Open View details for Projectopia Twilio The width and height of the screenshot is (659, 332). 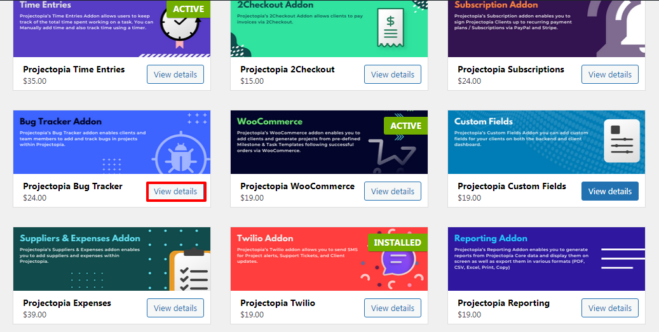click(x=393, y=308)
